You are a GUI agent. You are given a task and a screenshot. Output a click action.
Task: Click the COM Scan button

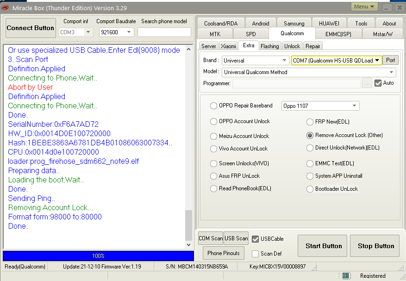pyautogui.click(x=211, y=238)
